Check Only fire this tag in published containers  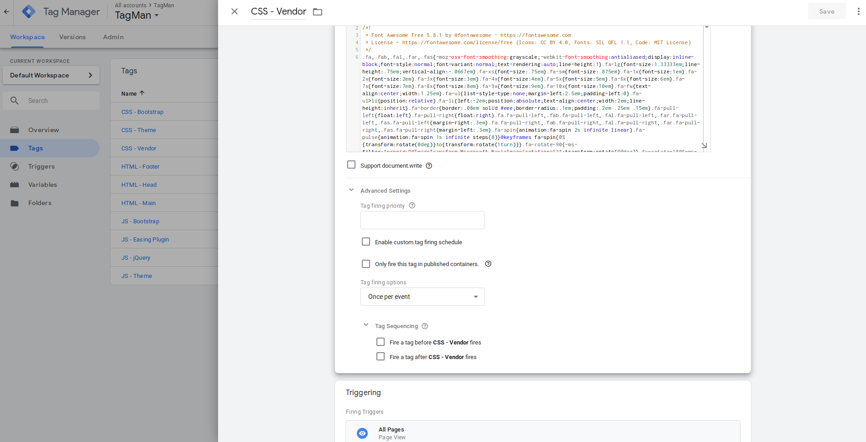point(366,264)
